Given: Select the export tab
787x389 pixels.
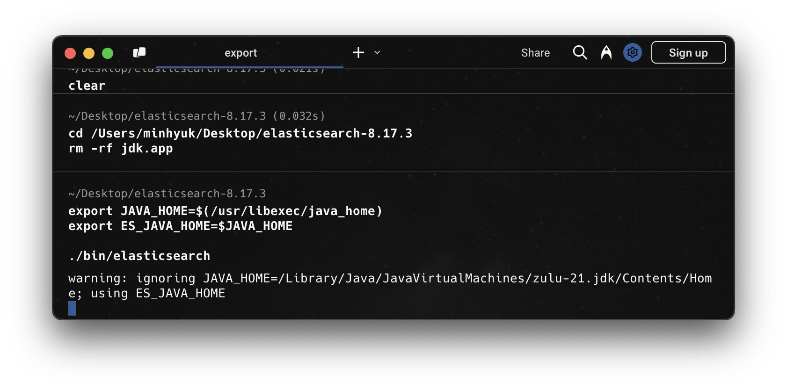Looking at the screenshot, I should click(x=240, y=53).
